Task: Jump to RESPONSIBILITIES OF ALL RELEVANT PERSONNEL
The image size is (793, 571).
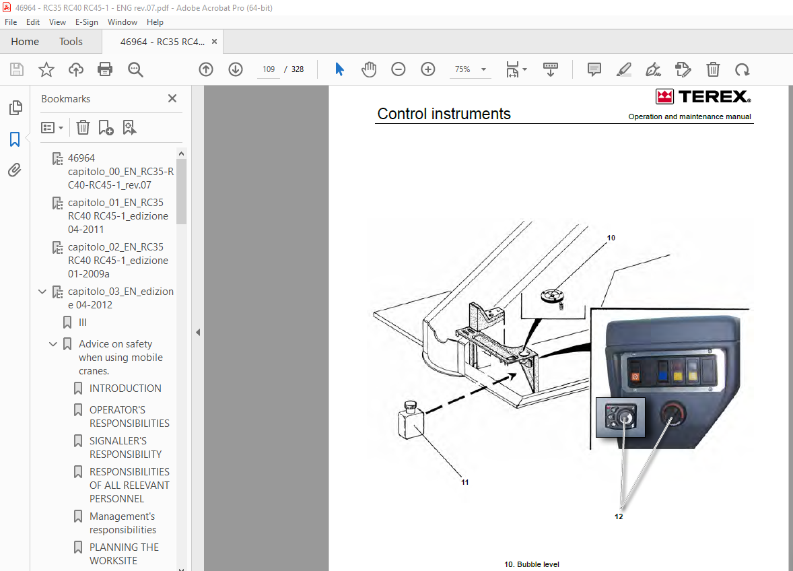Action: [x=129, y=485]
